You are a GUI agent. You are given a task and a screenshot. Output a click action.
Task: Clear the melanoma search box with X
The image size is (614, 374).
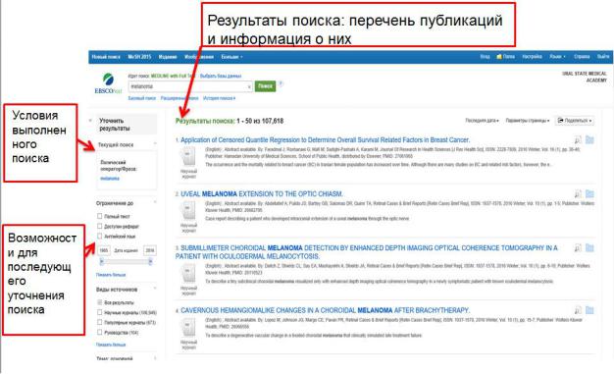249,86
